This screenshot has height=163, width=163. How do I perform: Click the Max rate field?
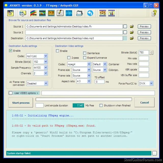[x=144, y=64]
